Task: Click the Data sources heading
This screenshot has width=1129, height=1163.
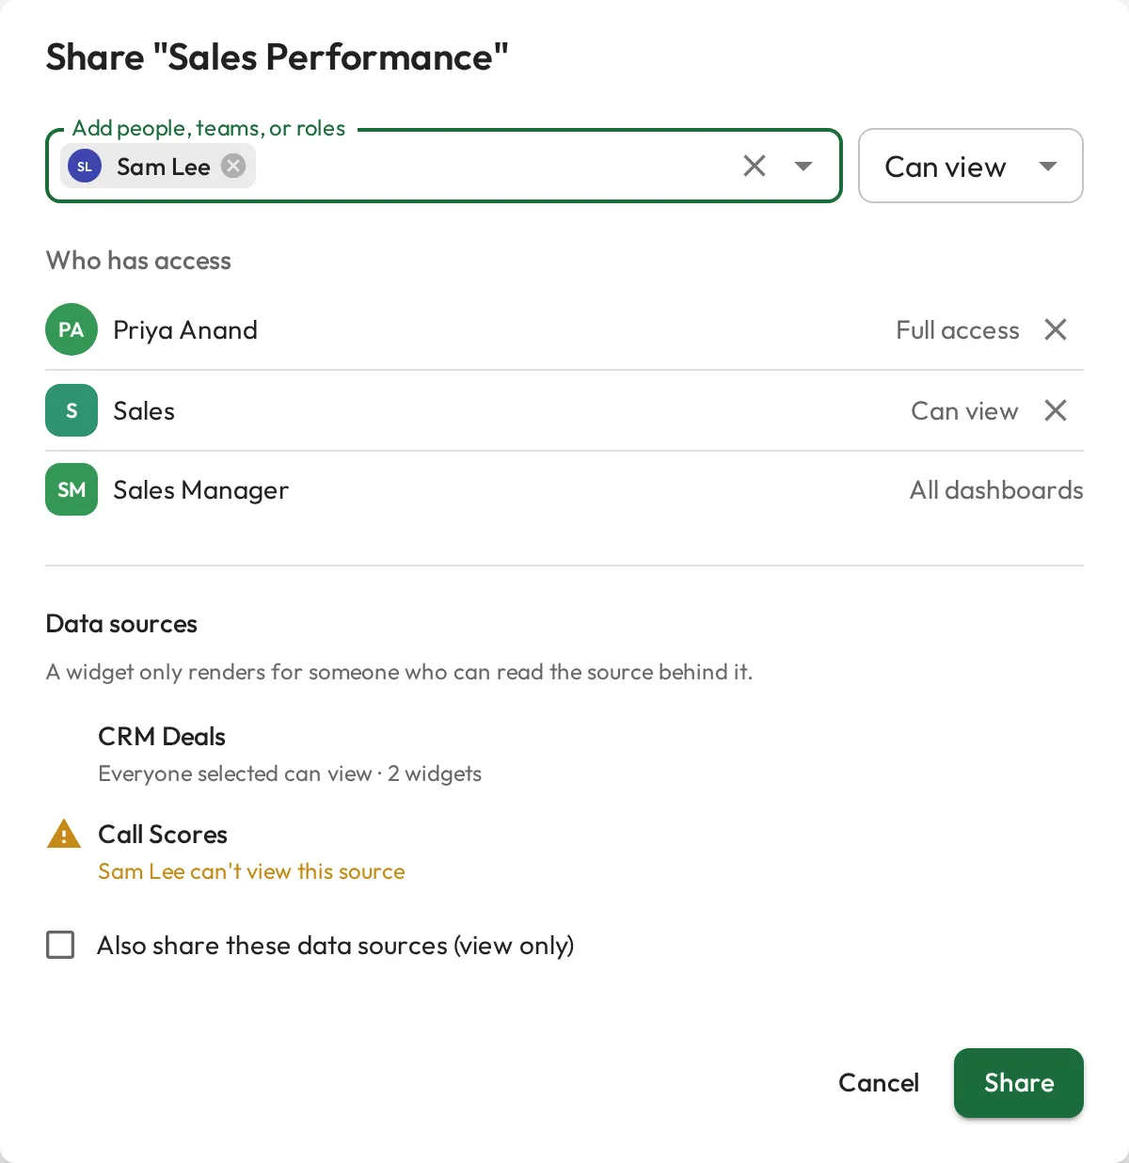Action: tap(121, 624)
